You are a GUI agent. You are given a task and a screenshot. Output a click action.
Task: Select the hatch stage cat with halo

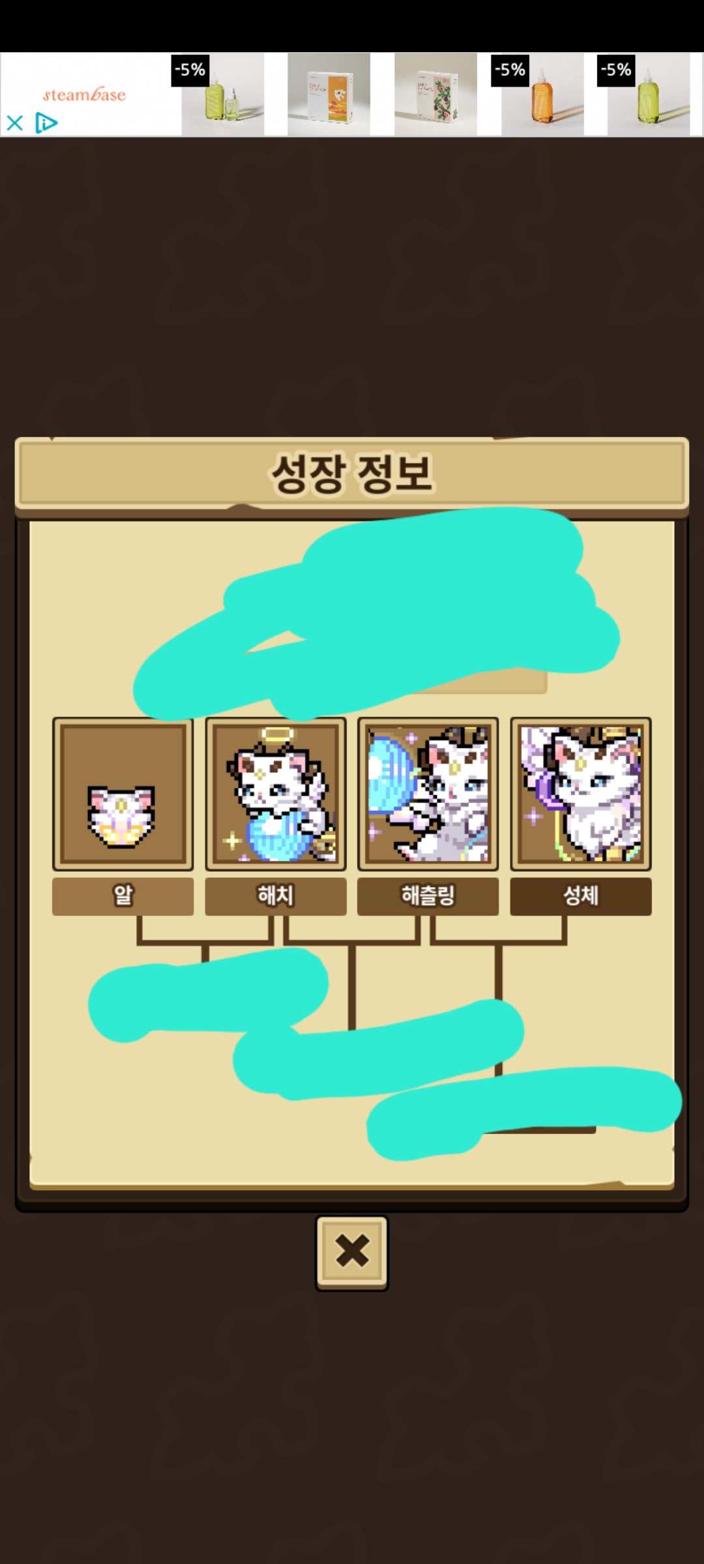276,794
